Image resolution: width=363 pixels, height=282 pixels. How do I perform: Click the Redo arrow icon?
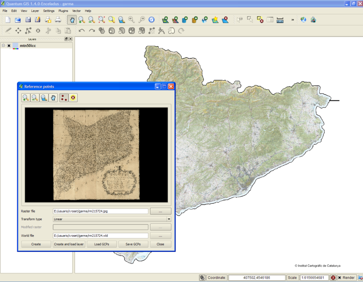92,30
